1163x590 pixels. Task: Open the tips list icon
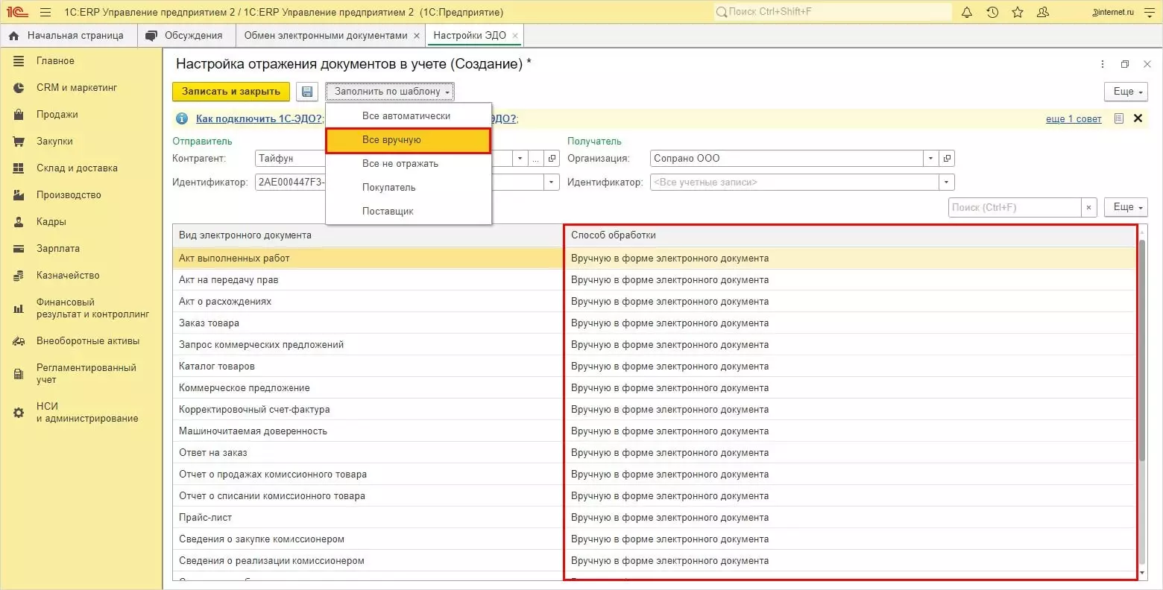(1118, 118)
